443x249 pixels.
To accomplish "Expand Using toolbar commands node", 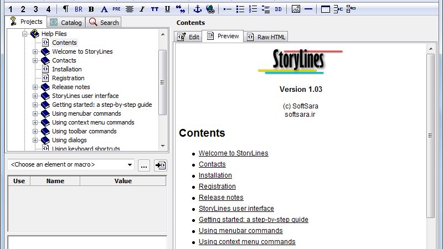I will (x=35, y=131).
